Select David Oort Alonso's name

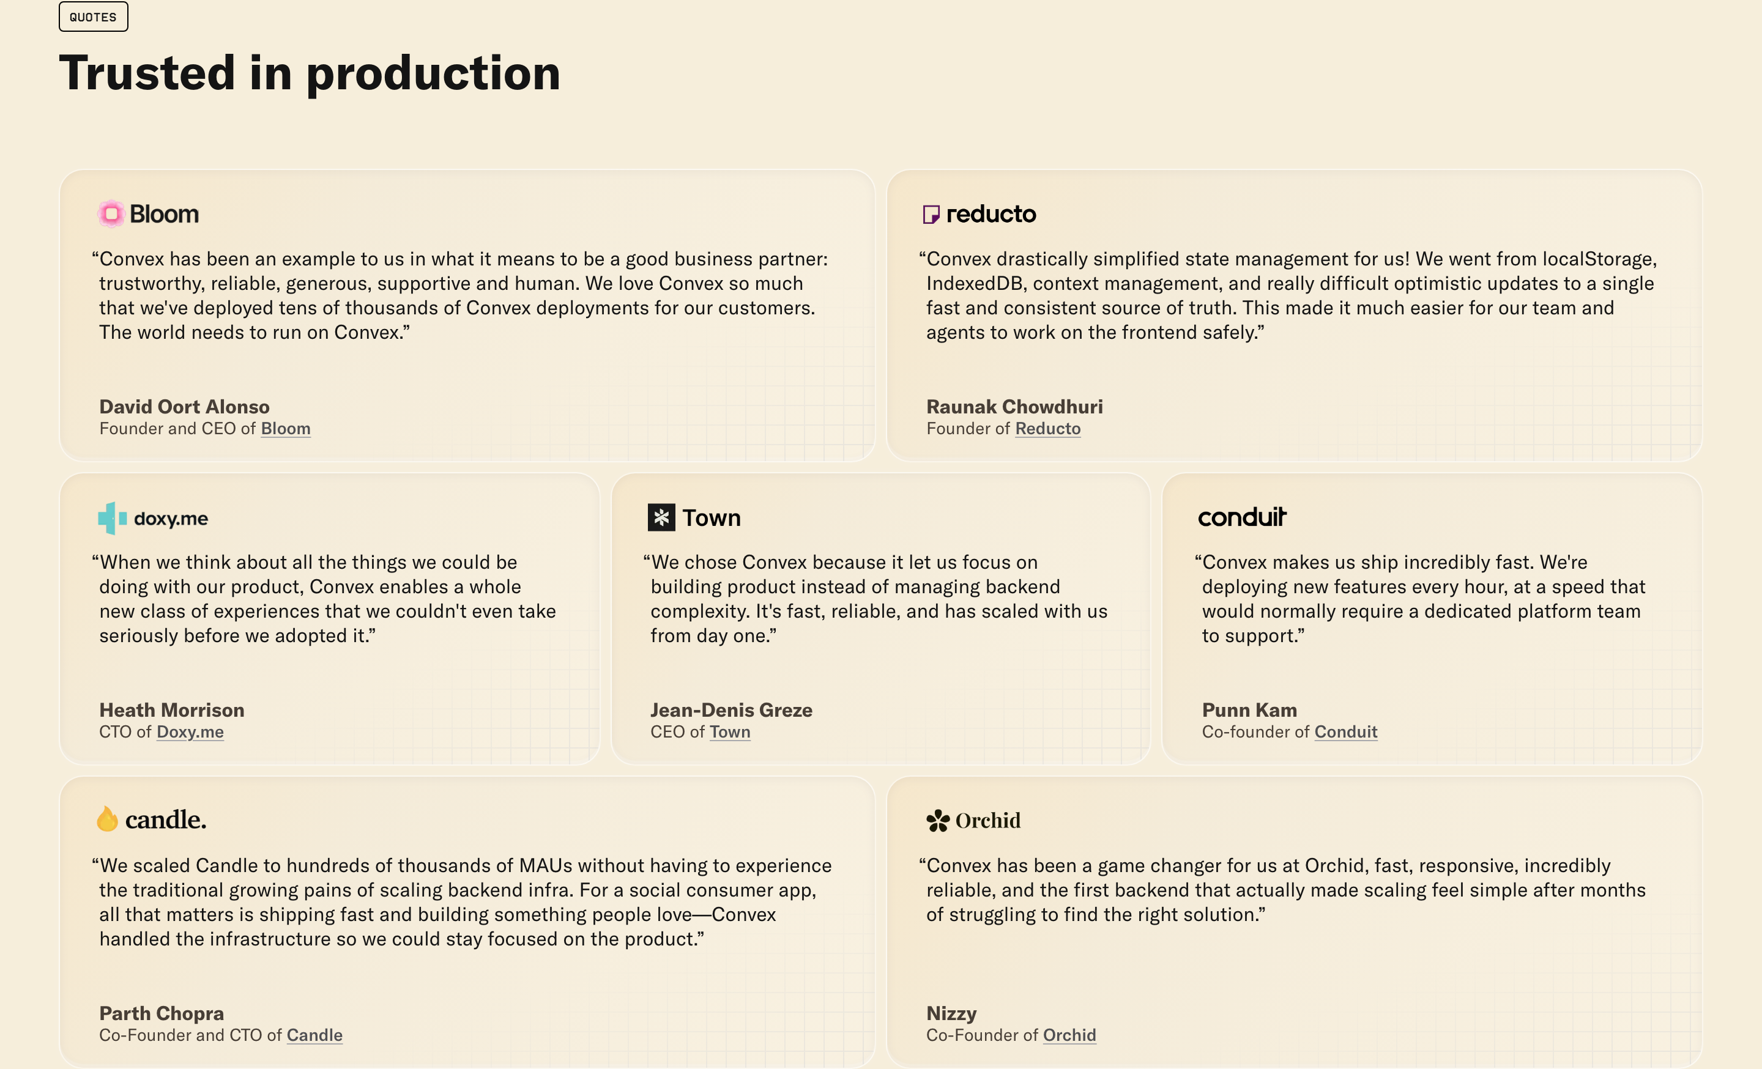point(185,407)
